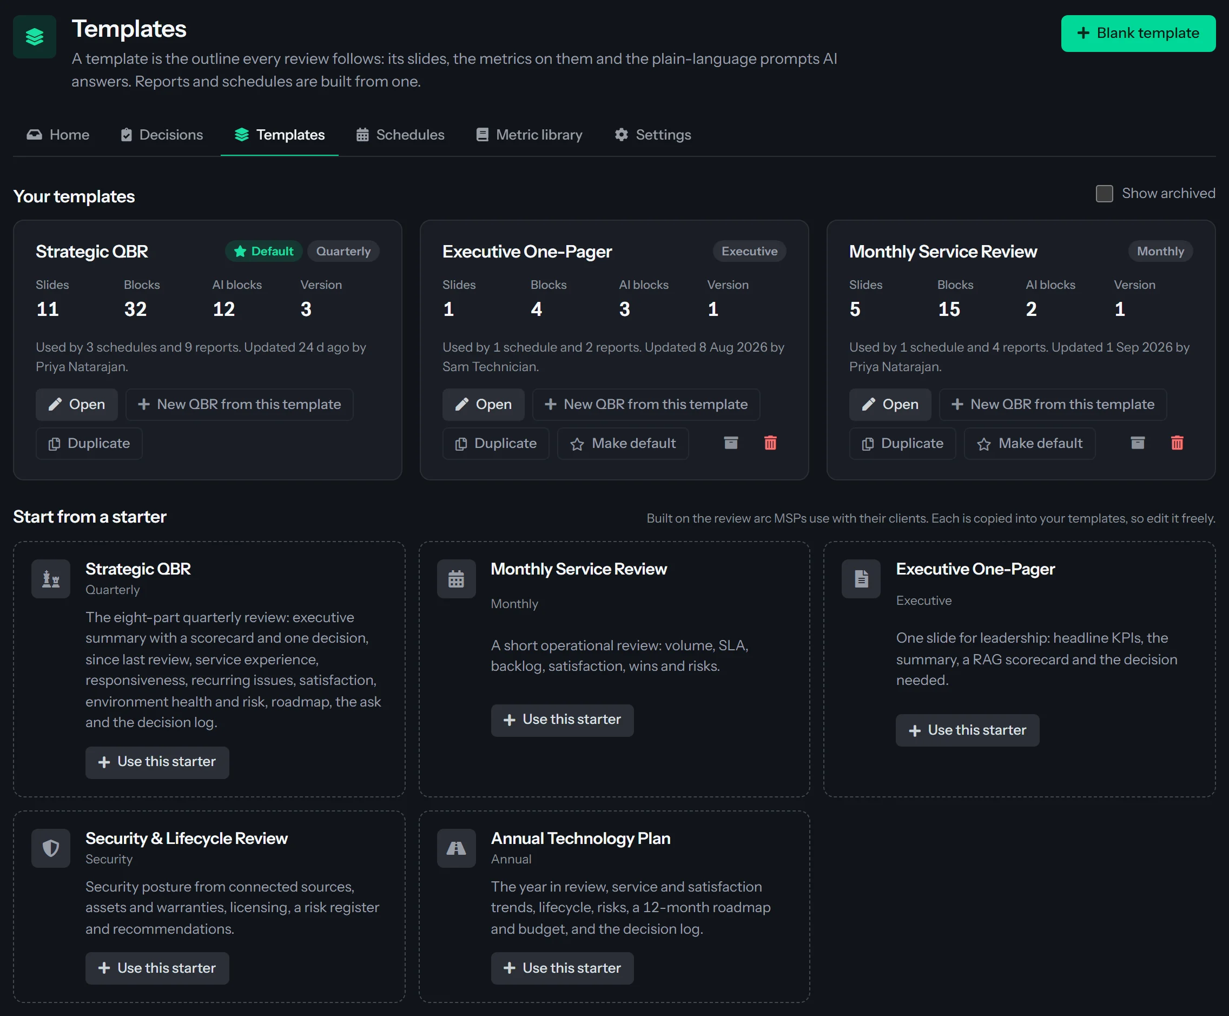Start new QBR from Executive One-Pager template

point(646,405)
